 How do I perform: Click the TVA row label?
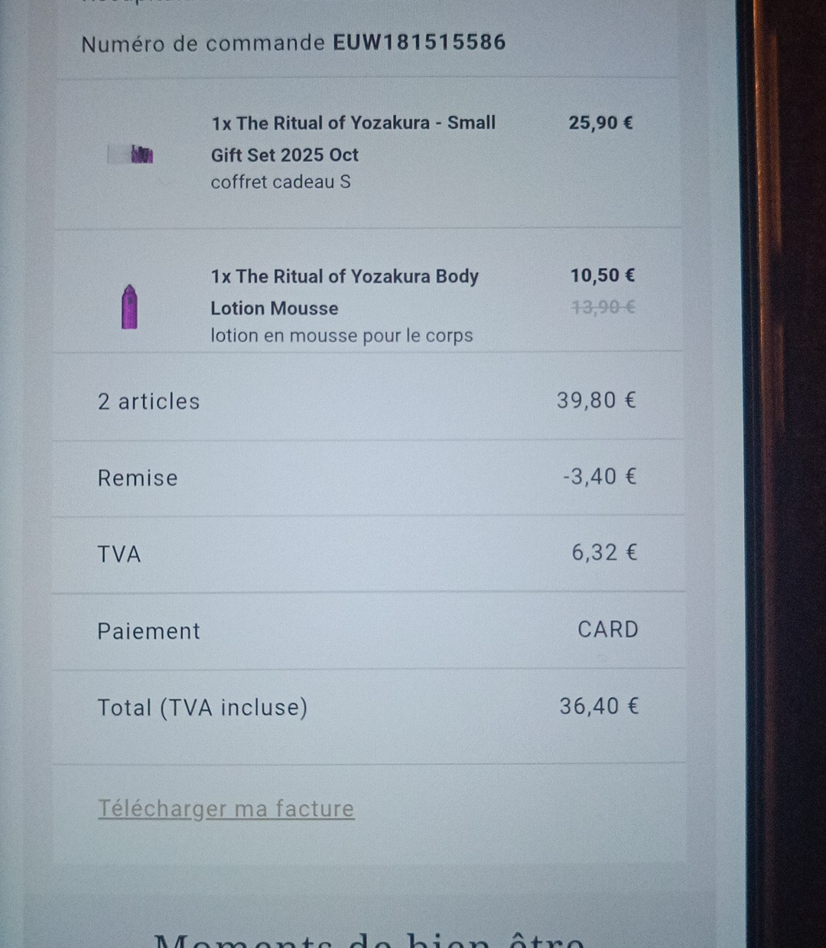[x=119, y=554]
